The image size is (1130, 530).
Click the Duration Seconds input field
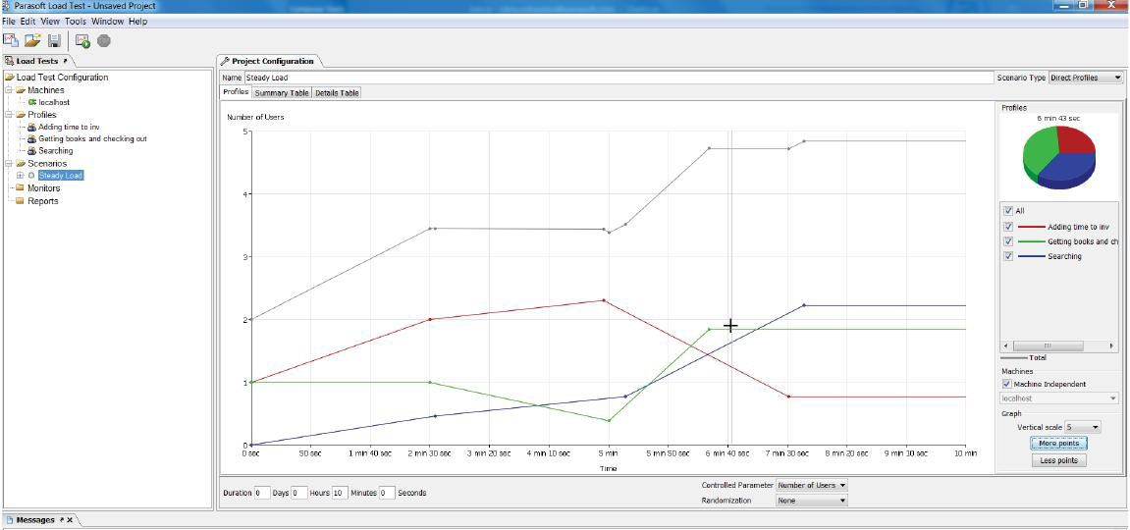point(386,494)
